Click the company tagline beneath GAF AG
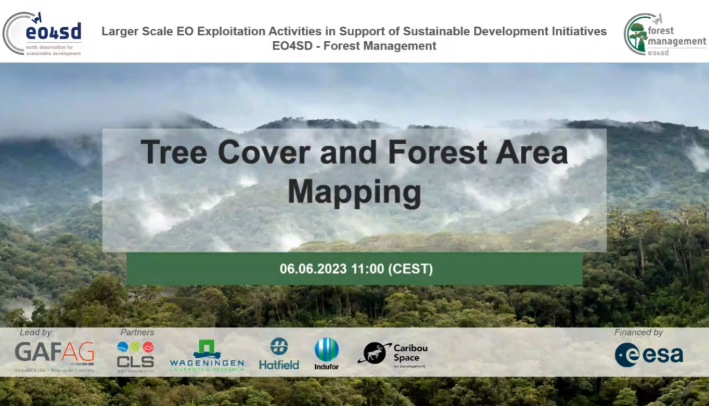This screenshot has width=709, height=406. (x=54, y=370)
